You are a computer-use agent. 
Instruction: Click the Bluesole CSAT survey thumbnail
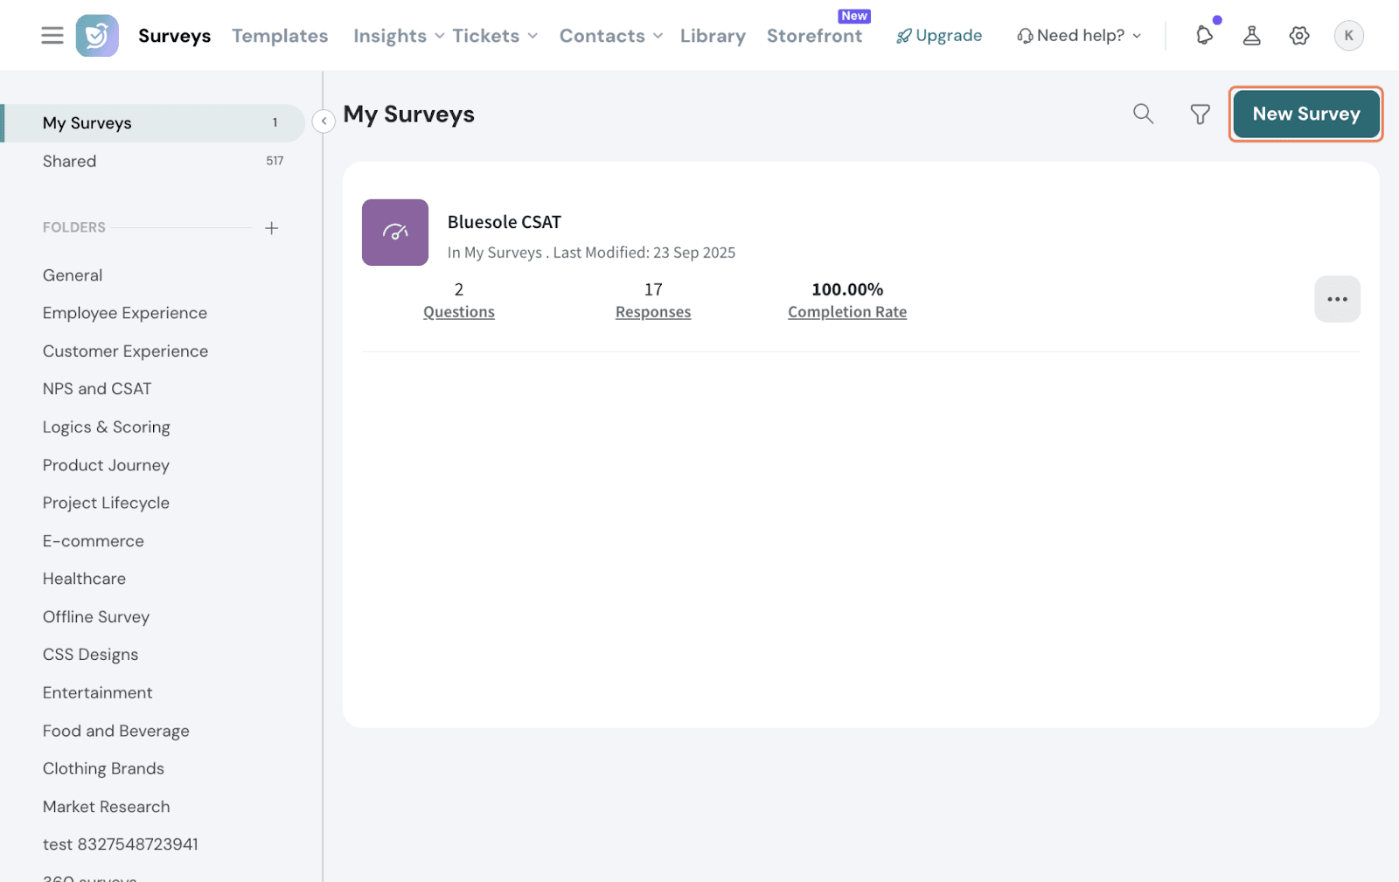pyautogui.click(x=395, y=233)
